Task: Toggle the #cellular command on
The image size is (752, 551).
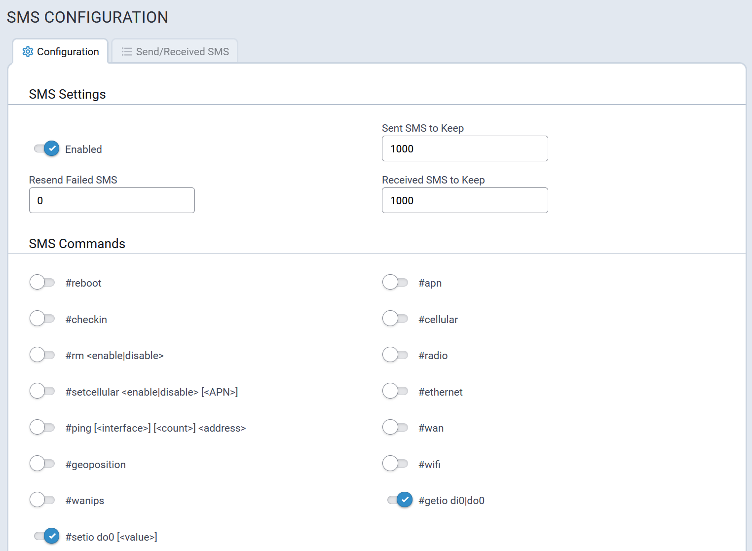Action: pyautogui.click(x=395, y=319)
